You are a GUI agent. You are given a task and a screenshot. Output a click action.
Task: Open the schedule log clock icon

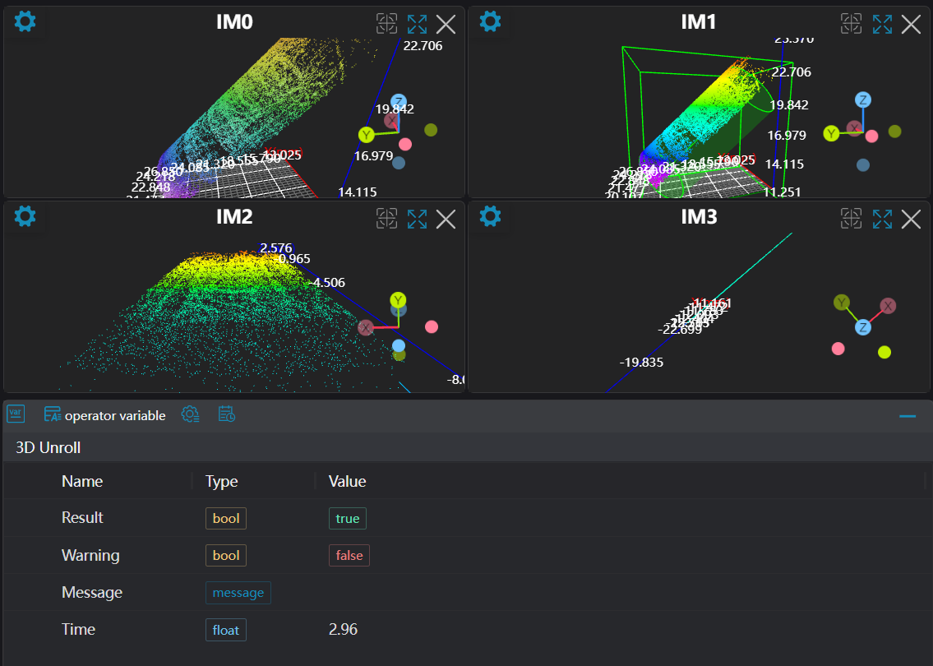(227, 414)
